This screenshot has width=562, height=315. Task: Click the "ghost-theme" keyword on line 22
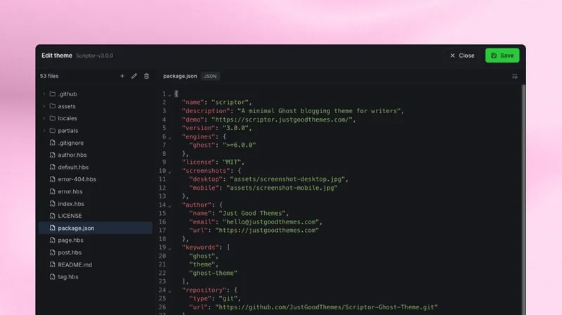click(x=214, y=273)
